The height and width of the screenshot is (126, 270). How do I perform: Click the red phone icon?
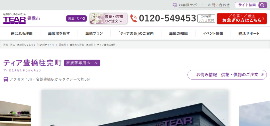click(134, 18)
